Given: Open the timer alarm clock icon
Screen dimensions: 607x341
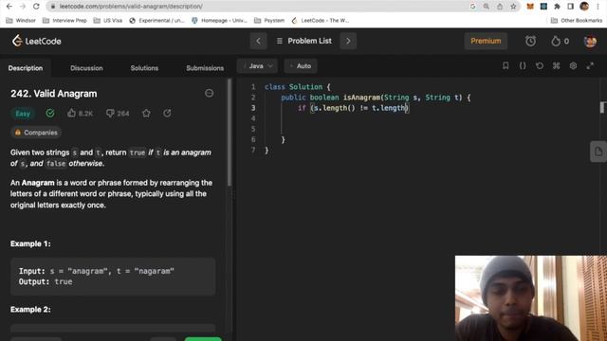Looking at the screenshot, I should point(530,41).
